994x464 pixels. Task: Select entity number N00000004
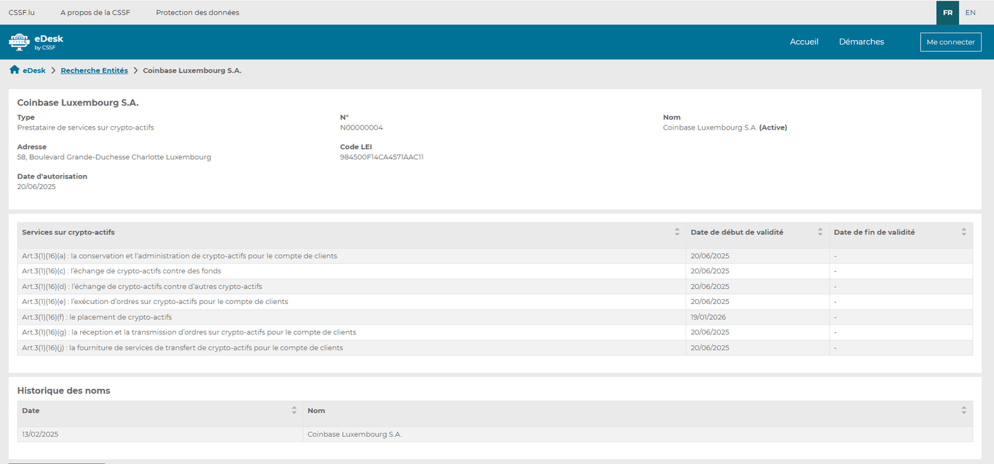[x=362, y=128]
